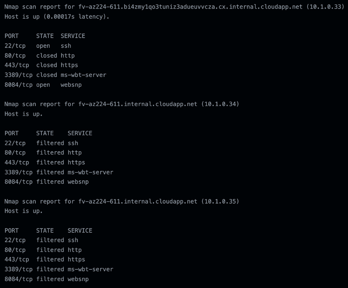Click the ssh service marked open
348x288 pixels.
click(66, 46)
